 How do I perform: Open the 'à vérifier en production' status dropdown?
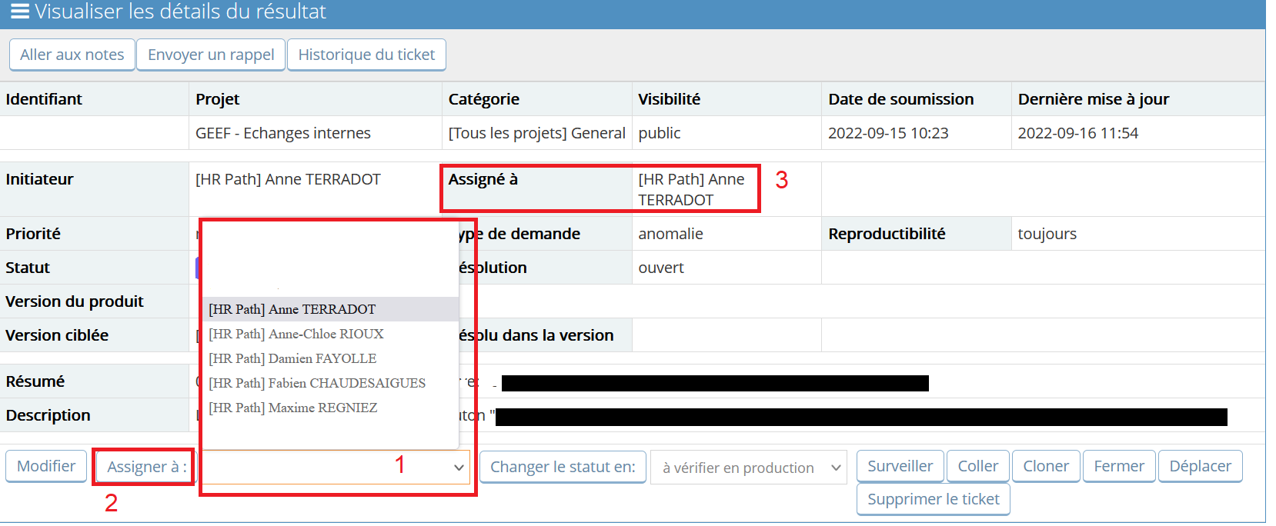click(748, 468)
